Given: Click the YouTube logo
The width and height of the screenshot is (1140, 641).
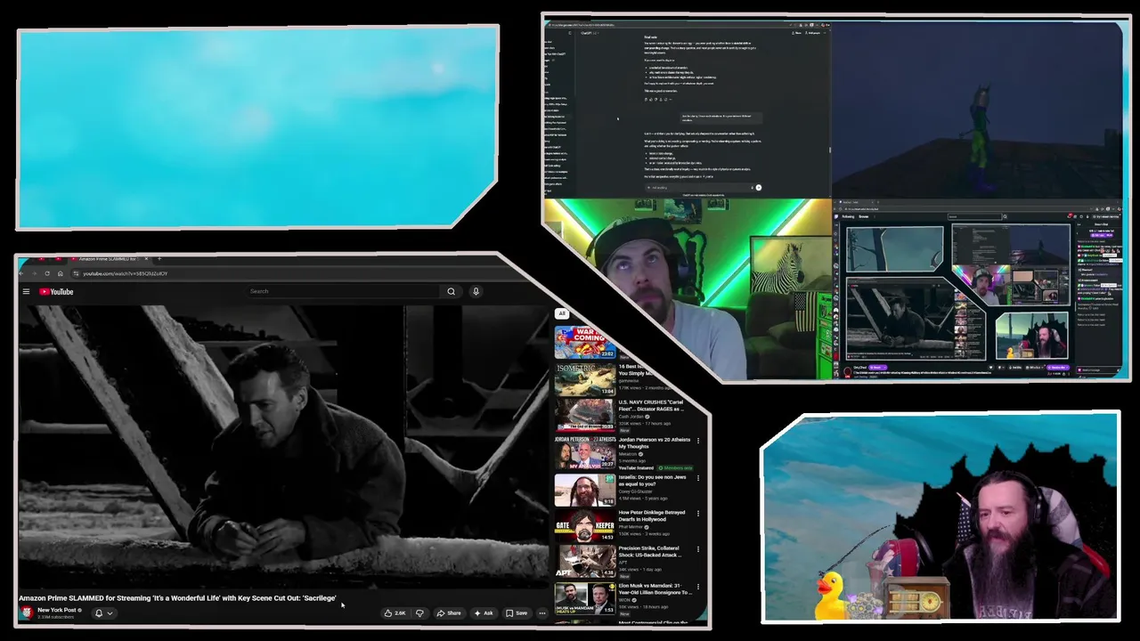Looking at the screenshot, I should (56, 292).
